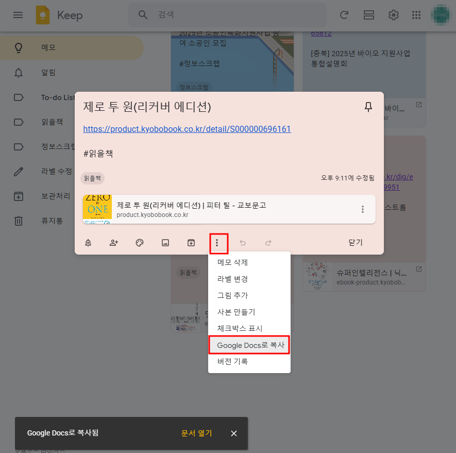The width and height of the screenshot is (456, 453).
Task: Choose 체크박스 표시 from the menu
Action: pyautogui.click(x=249, y=328)
